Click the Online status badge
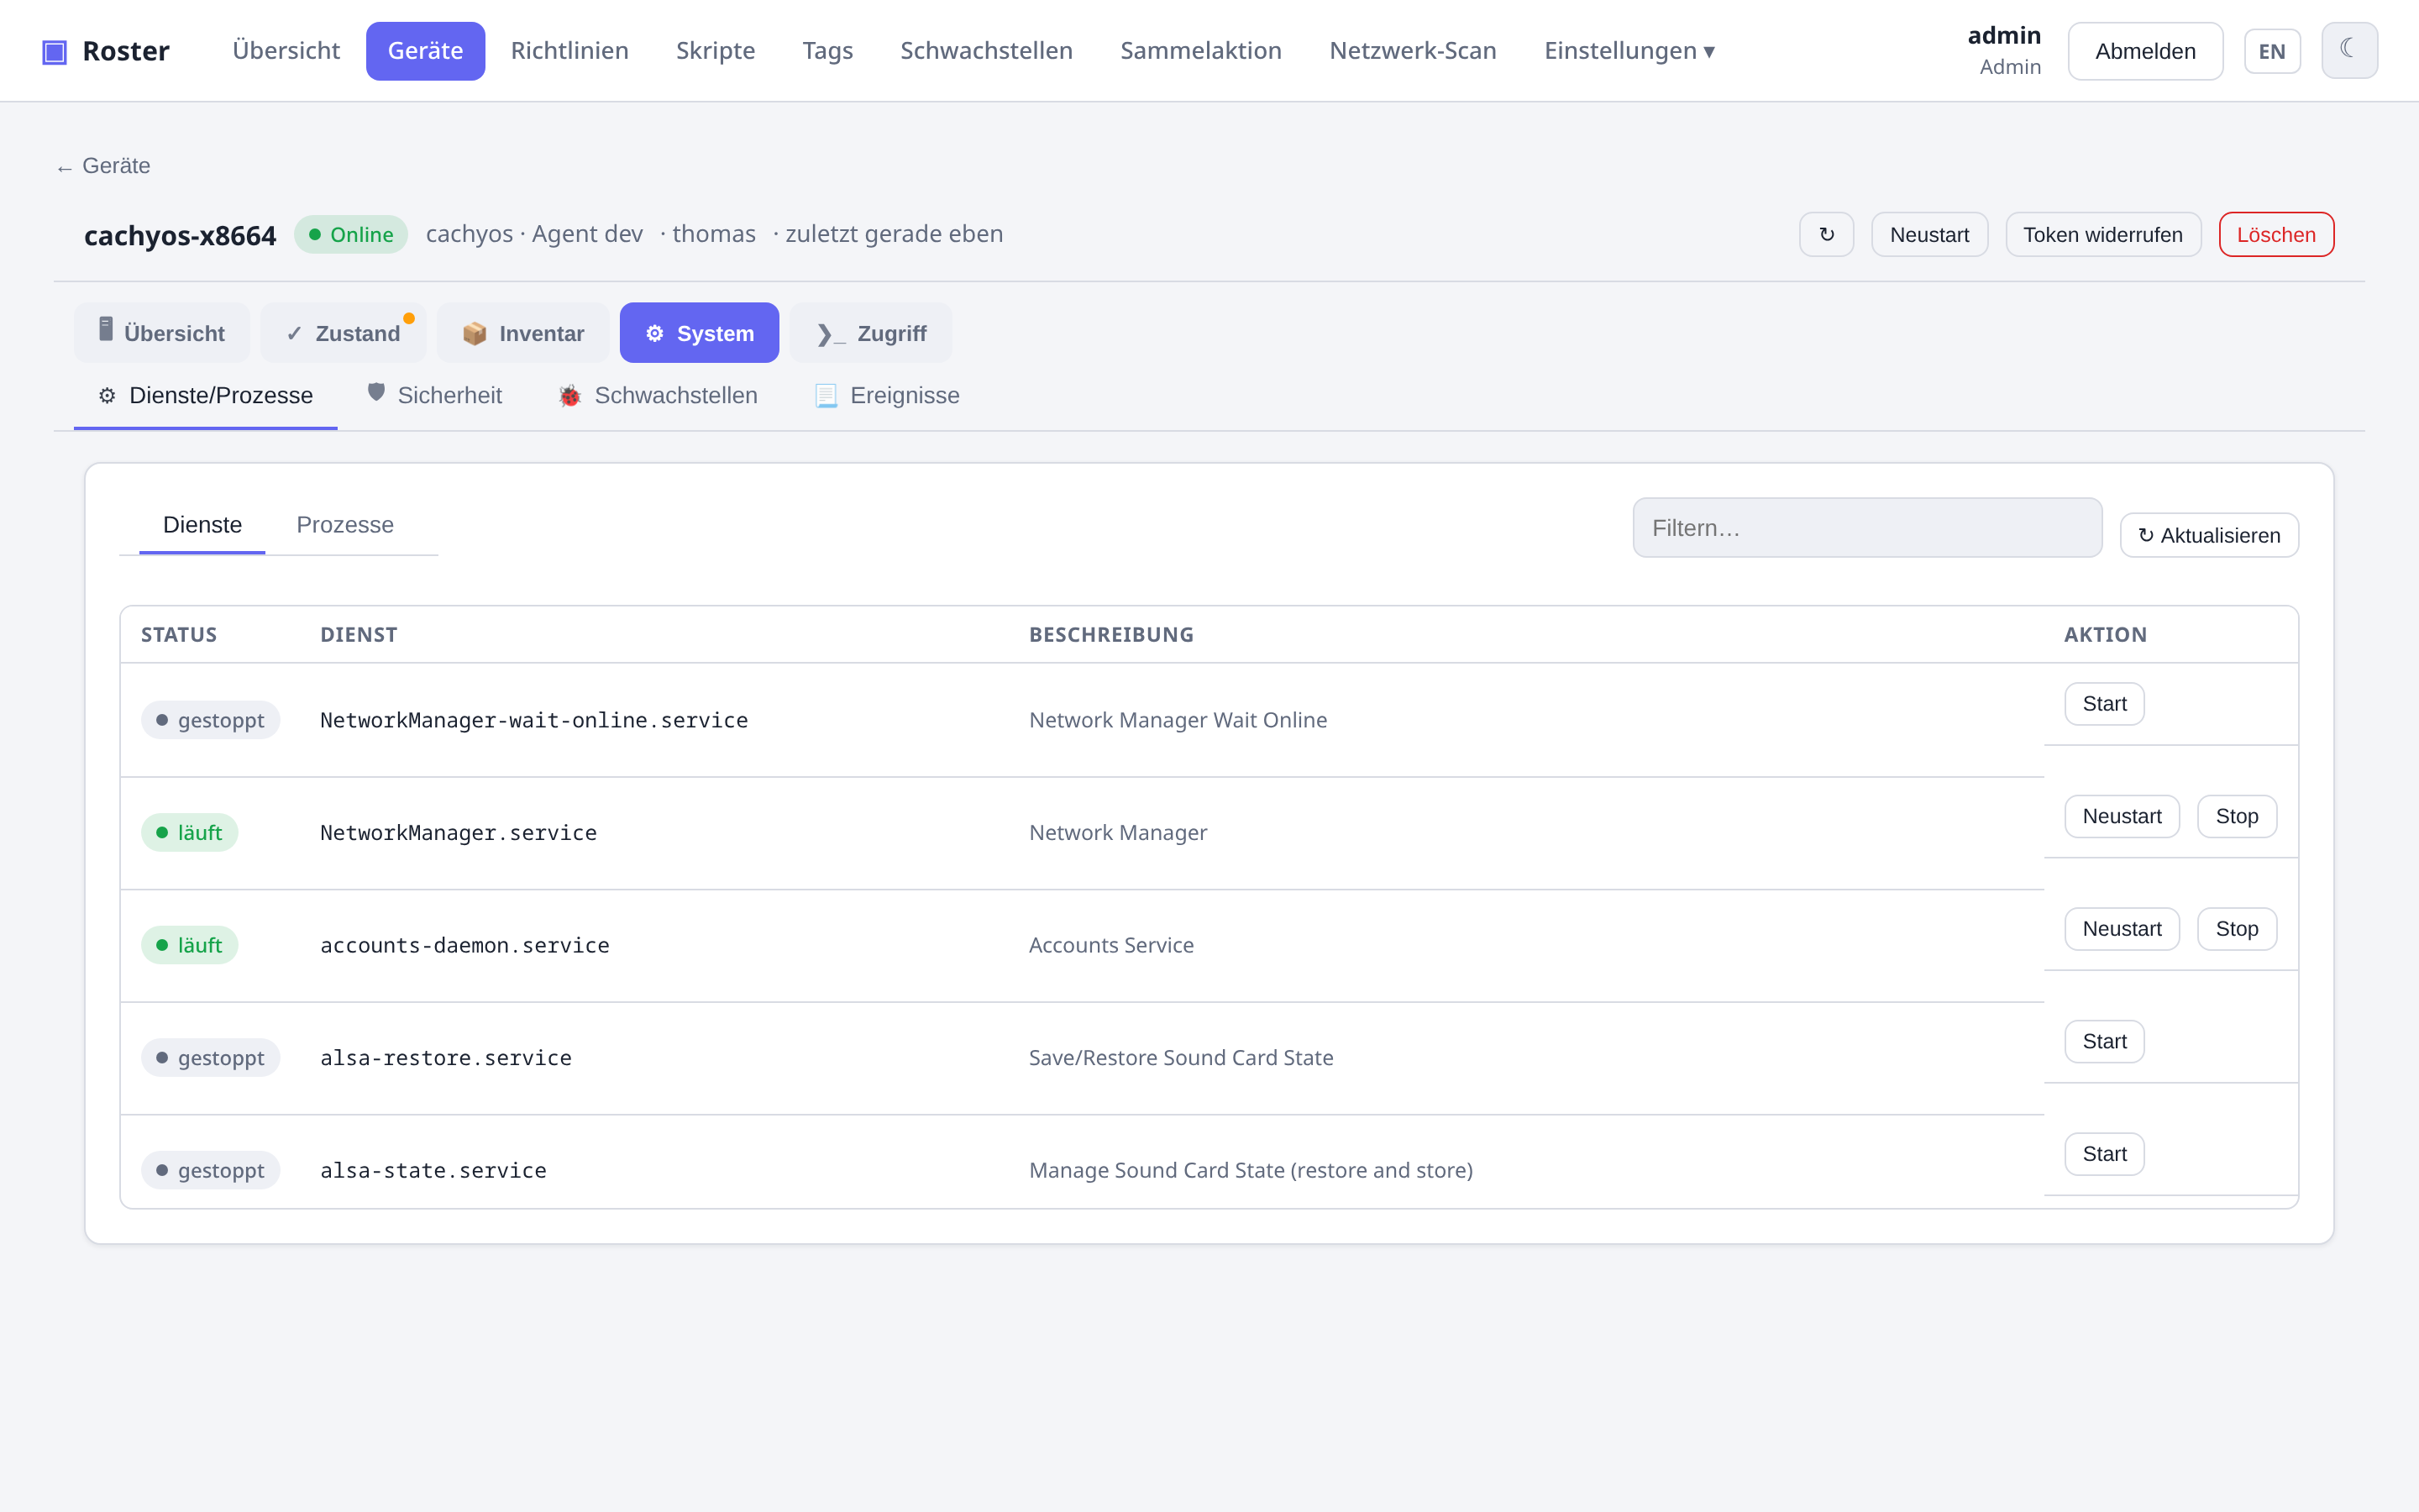The image size is (2419, 1512). coord(351,234)
